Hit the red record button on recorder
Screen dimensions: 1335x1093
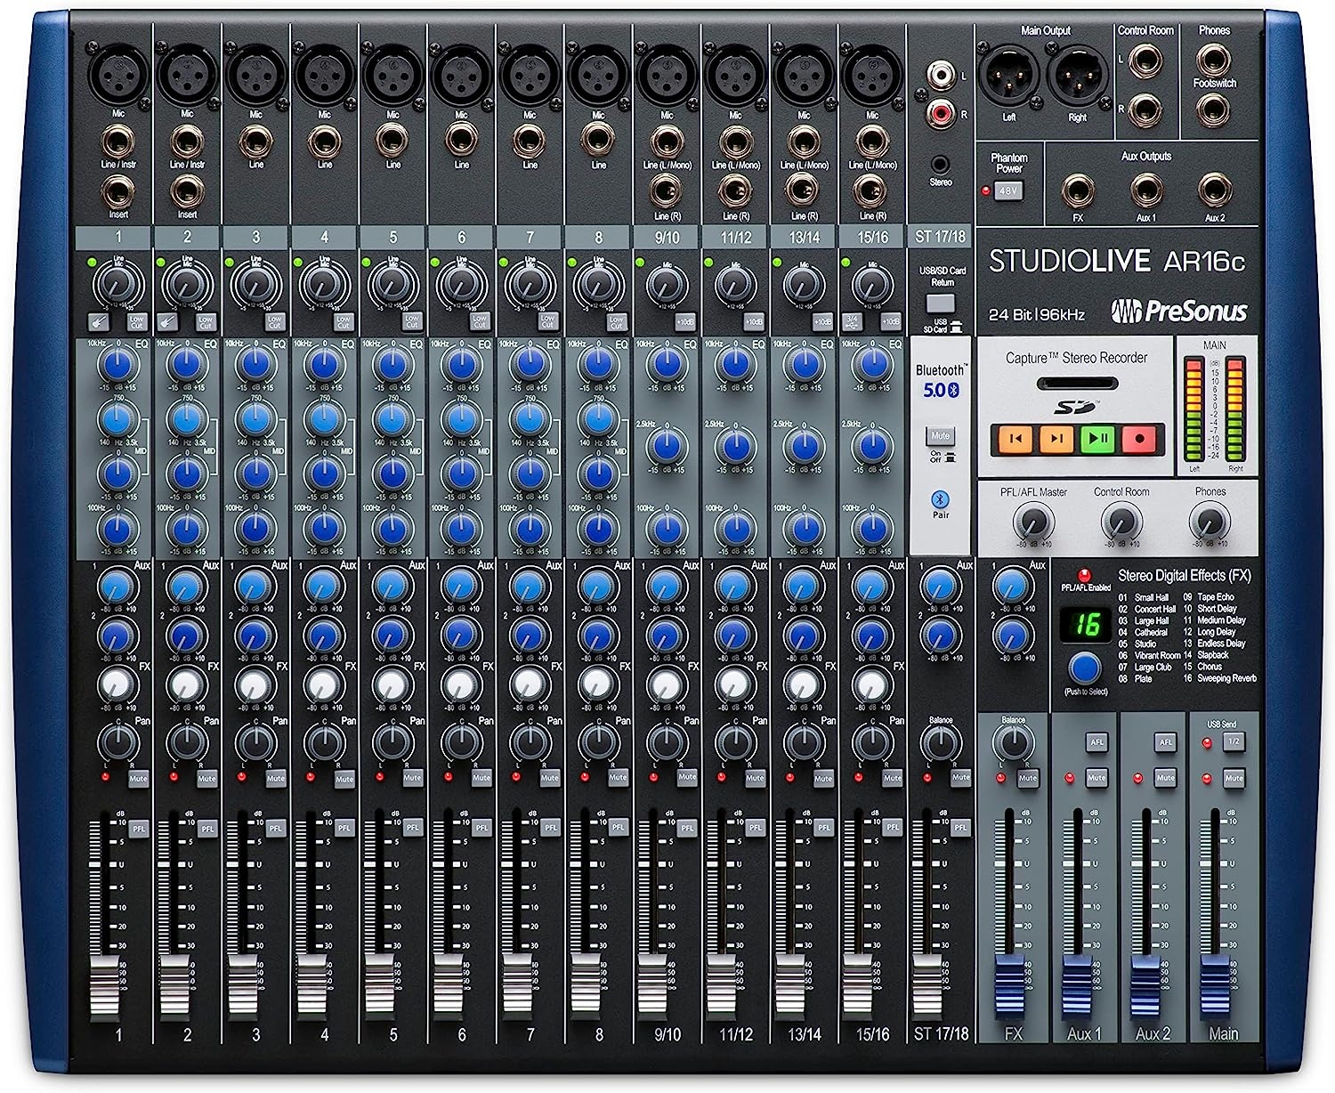pos(1138,438)
